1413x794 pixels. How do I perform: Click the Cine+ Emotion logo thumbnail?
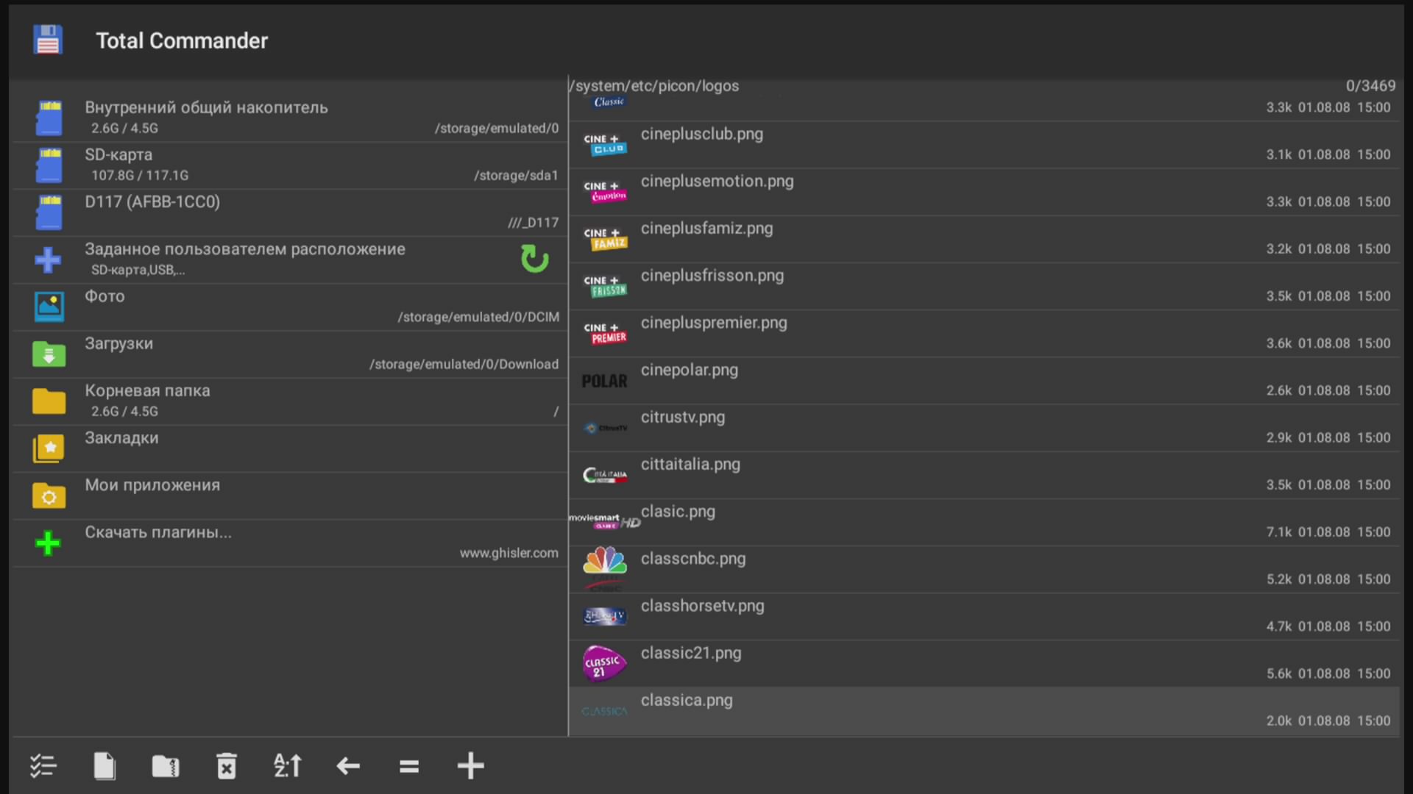605,192
